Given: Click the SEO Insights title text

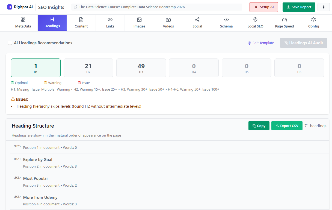Looking at the screenshot, I should (51, 7).
